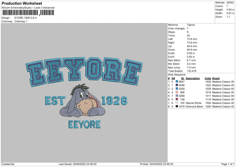Click the Down value '44.9 mm'
The image size is (236, 167).
(x=192, y=50)
